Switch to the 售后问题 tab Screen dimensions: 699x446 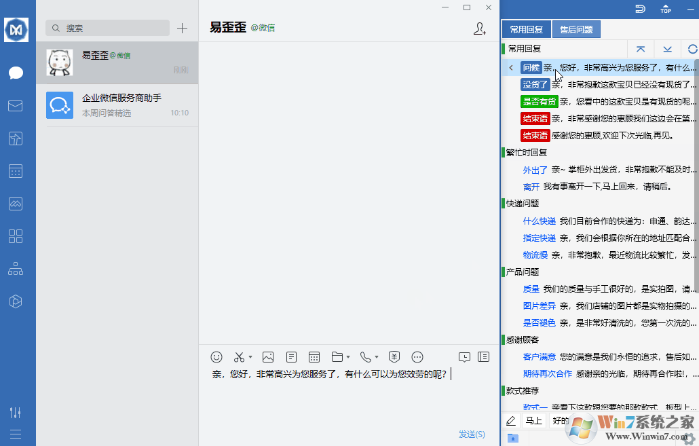click(x=576, y=29)
